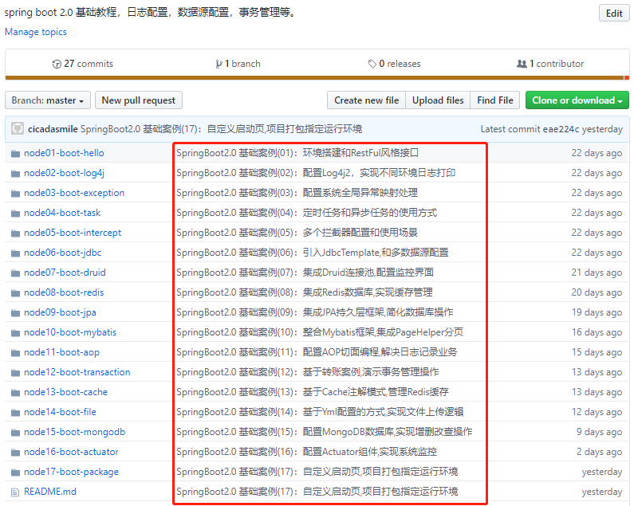Open the node03-boot-exception folder

[74, 193]
